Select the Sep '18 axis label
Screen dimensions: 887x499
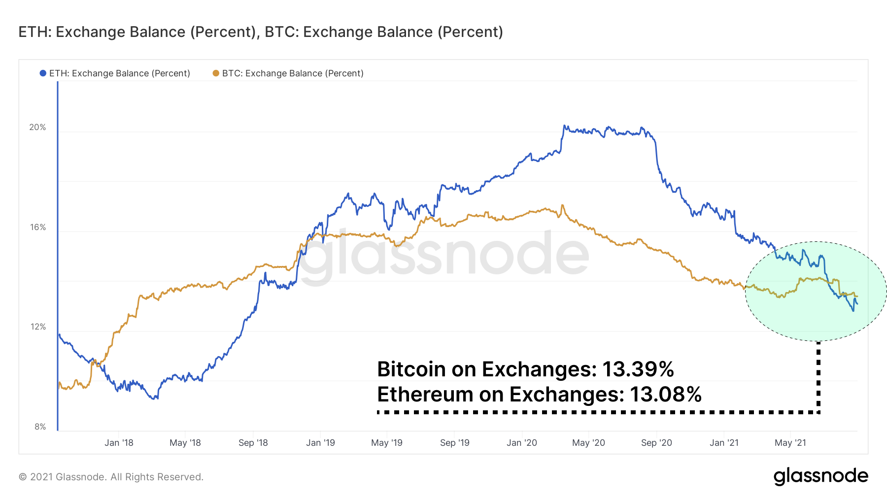tap(253, 442)
